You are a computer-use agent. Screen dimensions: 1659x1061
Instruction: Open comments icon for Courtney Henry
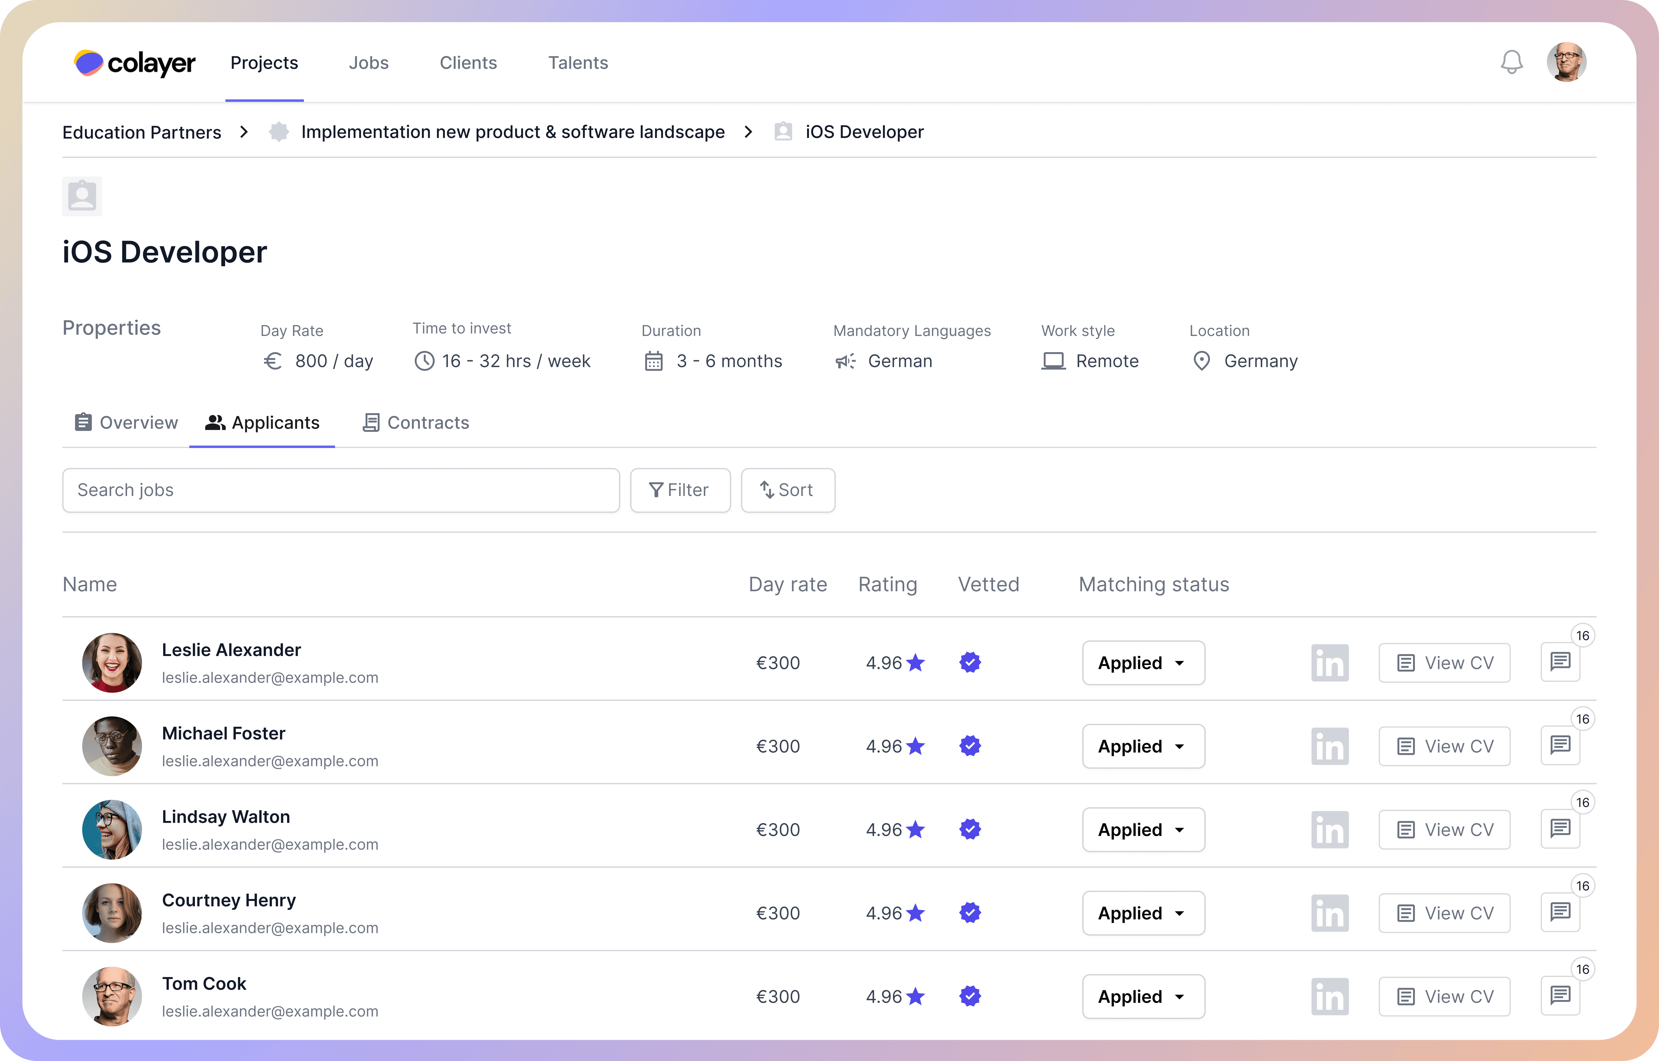(1560, 912)
